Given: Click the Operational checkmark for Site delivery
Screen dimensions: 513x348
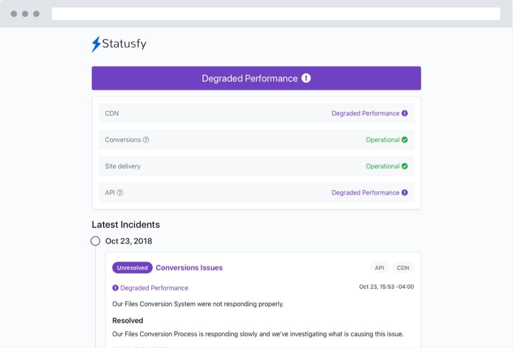Looking at the screenshot, I should [406, 166].
